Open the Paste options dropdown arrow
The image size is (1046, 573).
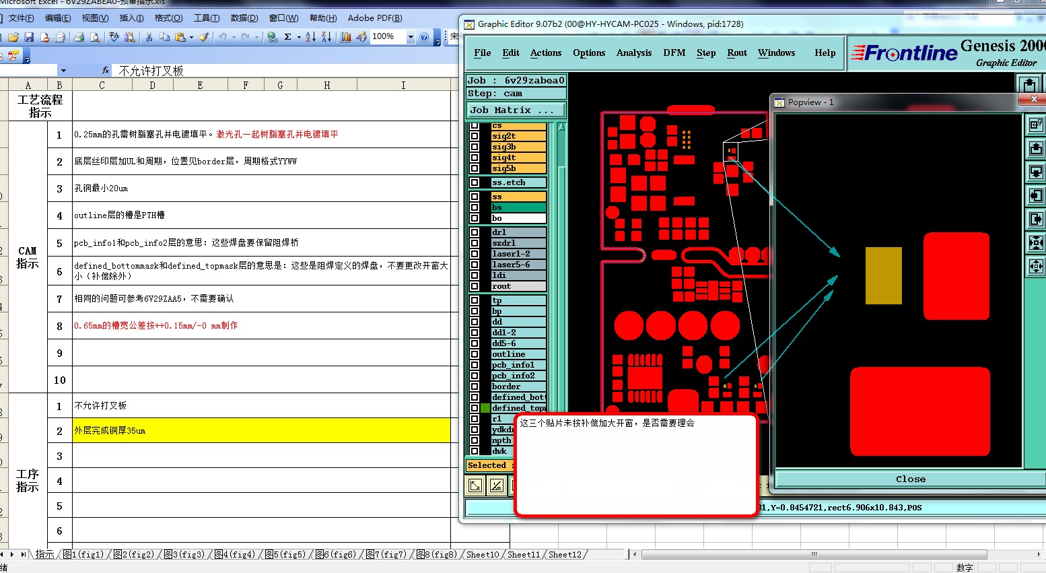pyautogui.click(x=191, y=37)
